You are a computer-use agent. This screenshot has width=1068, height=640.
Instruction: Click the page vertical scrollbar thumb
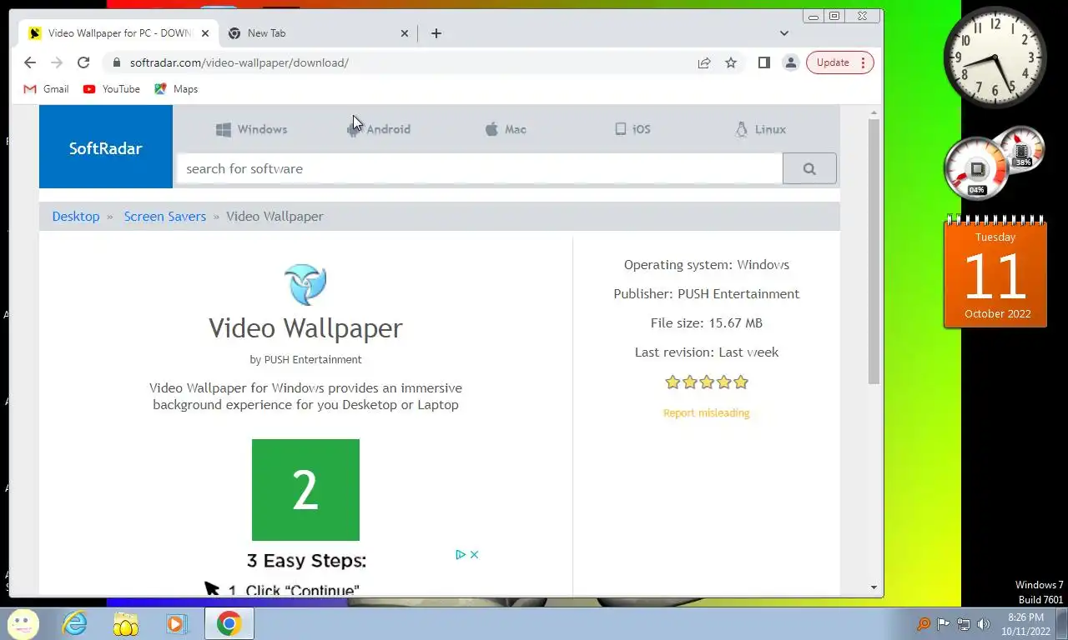click(874, 251)
